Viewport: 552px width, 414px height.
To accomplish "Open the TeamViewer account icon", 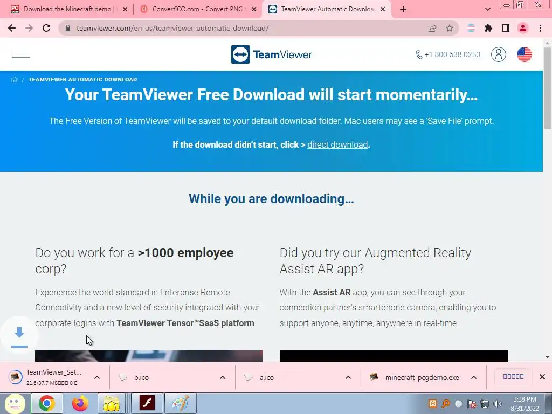I will click(x=499, y=54).
